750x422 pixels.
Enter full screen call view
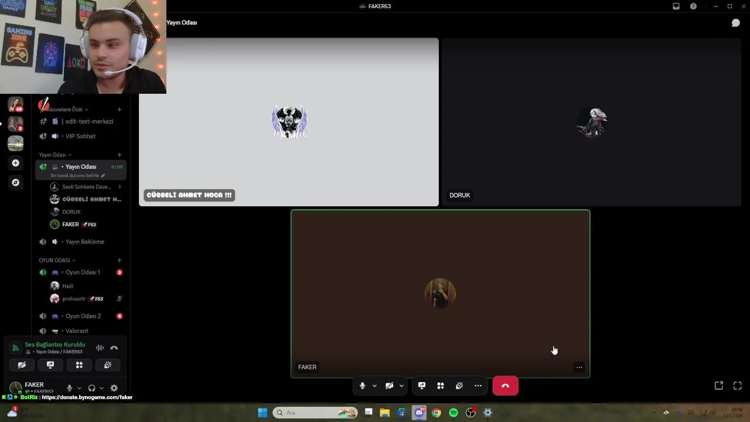pos(738,386)
